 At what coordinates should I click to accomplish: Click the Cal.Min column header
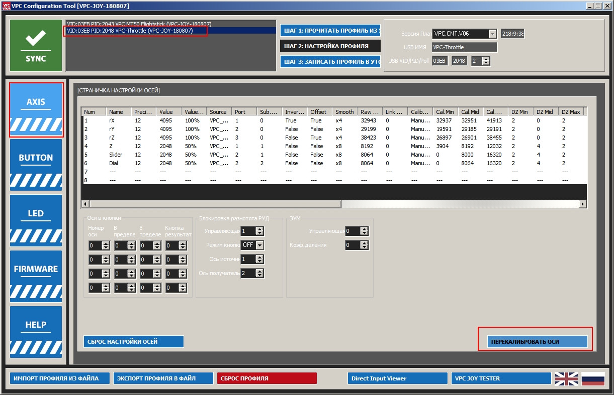tap(446, 112)
